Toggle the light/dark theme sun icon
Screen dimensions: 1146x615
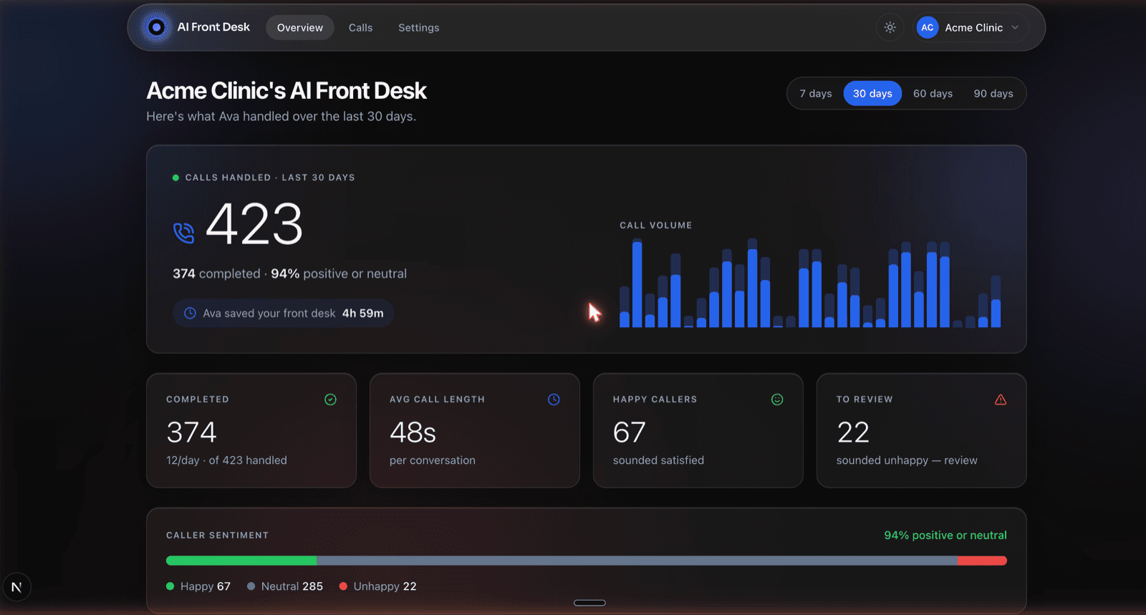pyautogui.click(x=890, y=27)
